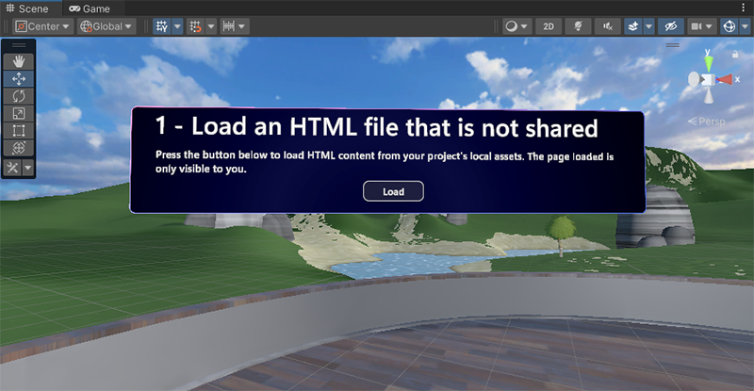754x391 pixels.
Task: Select the Hand (view) tool
Action: pos(19,61)
